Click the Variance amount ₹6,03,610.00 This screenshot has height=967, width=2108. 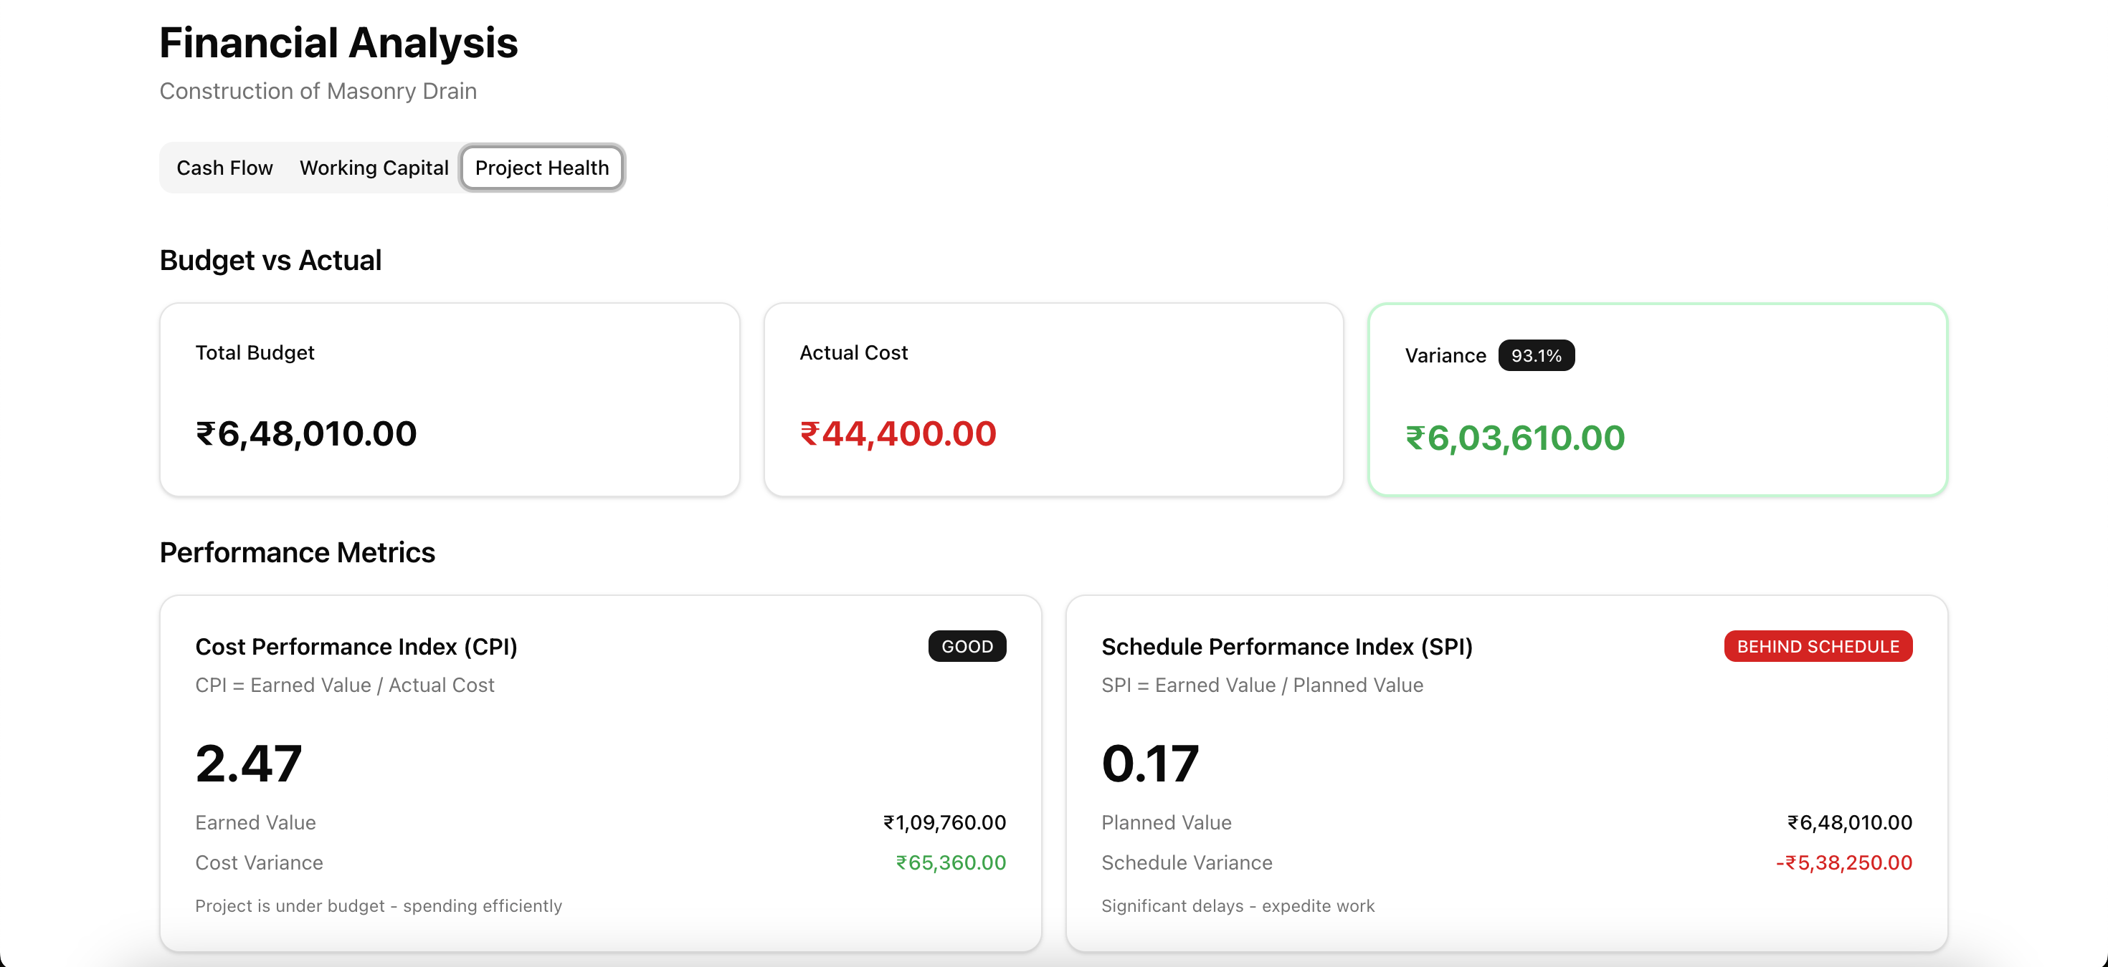tap(1515, 438)
